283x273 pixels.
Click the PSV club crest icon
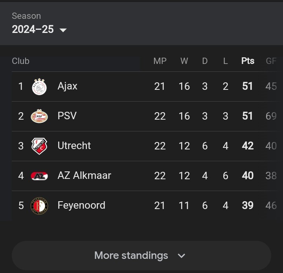(39, 116)
